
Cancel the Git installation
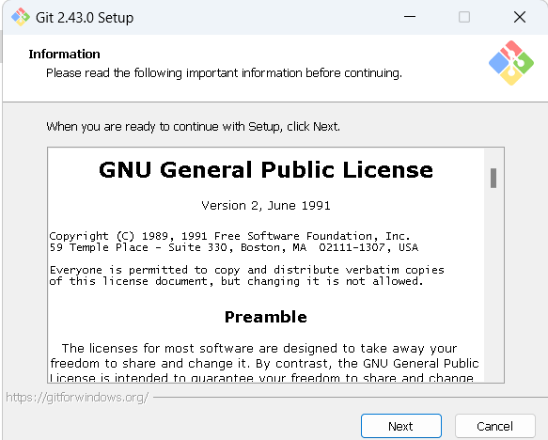(494, 426)
